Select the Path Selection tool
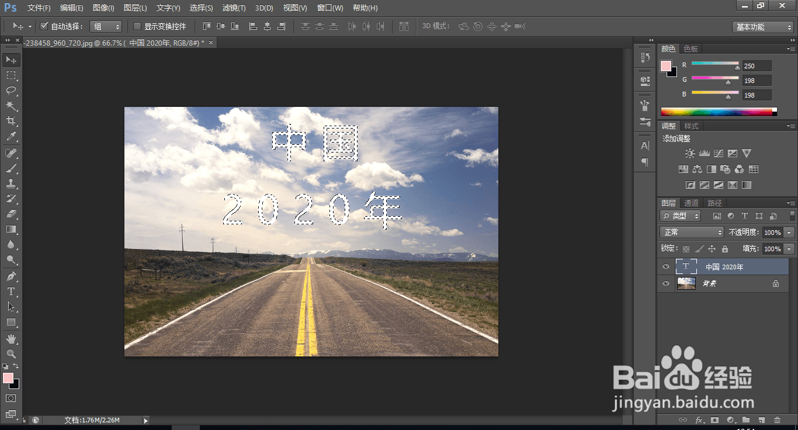 tap(11, 306)
